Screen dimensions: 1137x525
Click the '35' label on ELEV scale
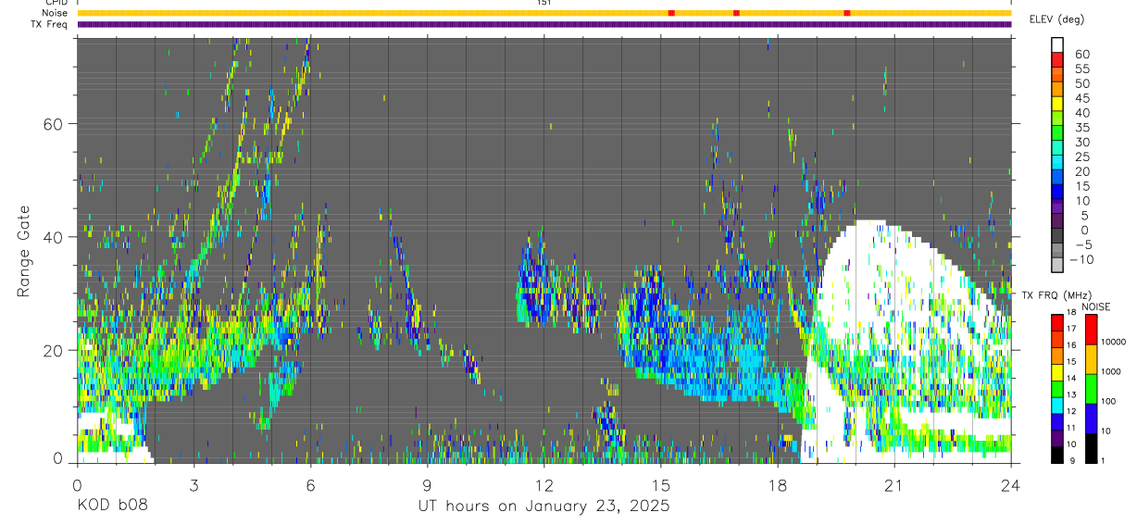[x=1081, y=128]
